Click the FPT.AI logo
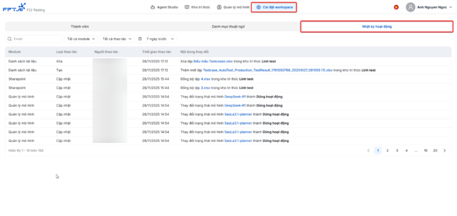Image resolution: width=457 pixels, height=216 pixels. (13, 8)
